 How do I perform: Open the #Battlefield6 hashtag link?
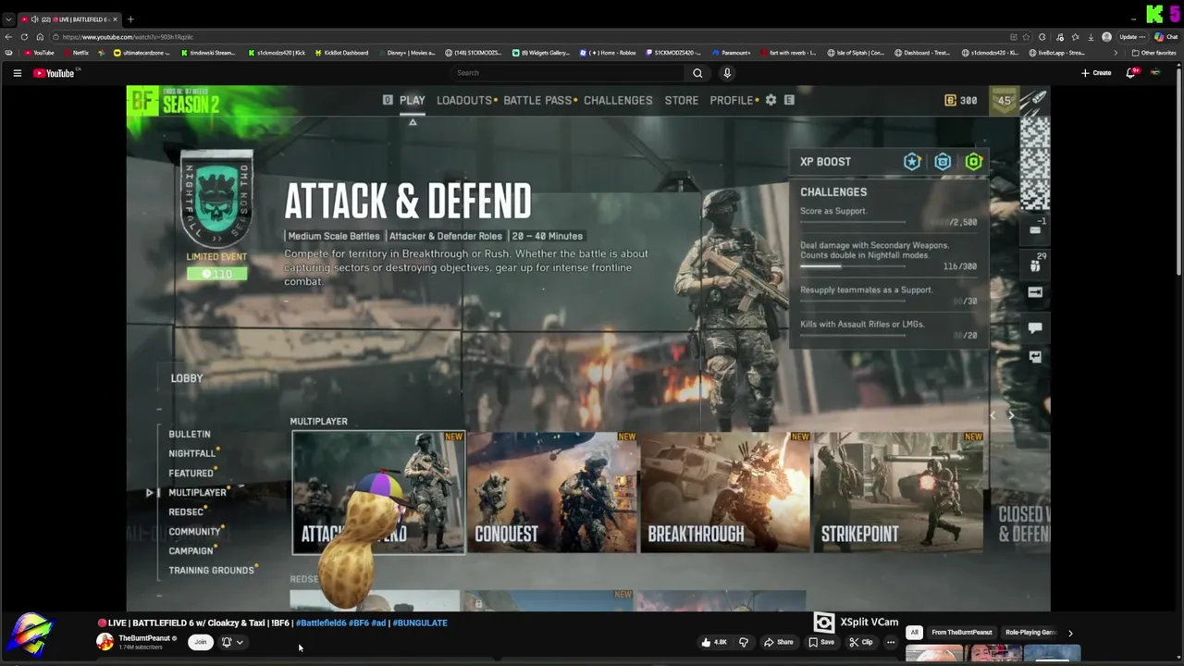tap(320, 623)
